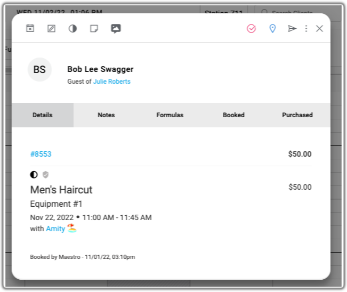The width and height of the screenshot is (347, 292).
Task: Open the edit appointment pencil icon
Action: 51,29
